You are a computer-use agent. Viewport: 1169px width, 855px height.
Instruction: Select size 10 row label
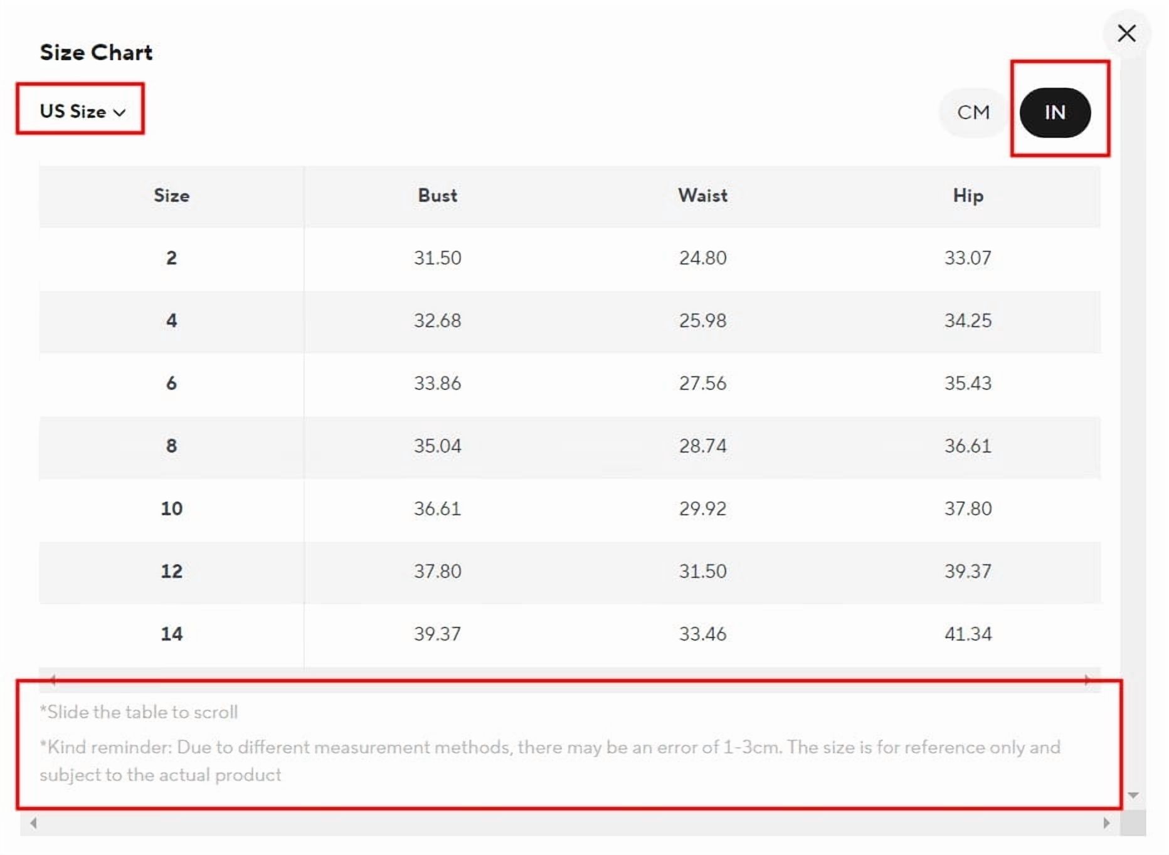171,508
